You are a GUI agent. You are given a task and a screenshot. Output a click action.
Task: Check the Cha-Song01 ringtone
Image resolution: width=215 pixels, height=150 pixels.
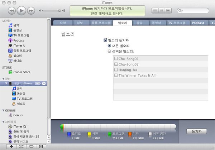pos(116,59)
